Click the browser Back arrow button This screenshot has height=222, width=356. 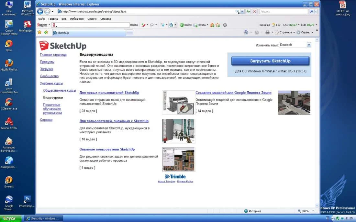pyautogui.click(x=40, y=11)
